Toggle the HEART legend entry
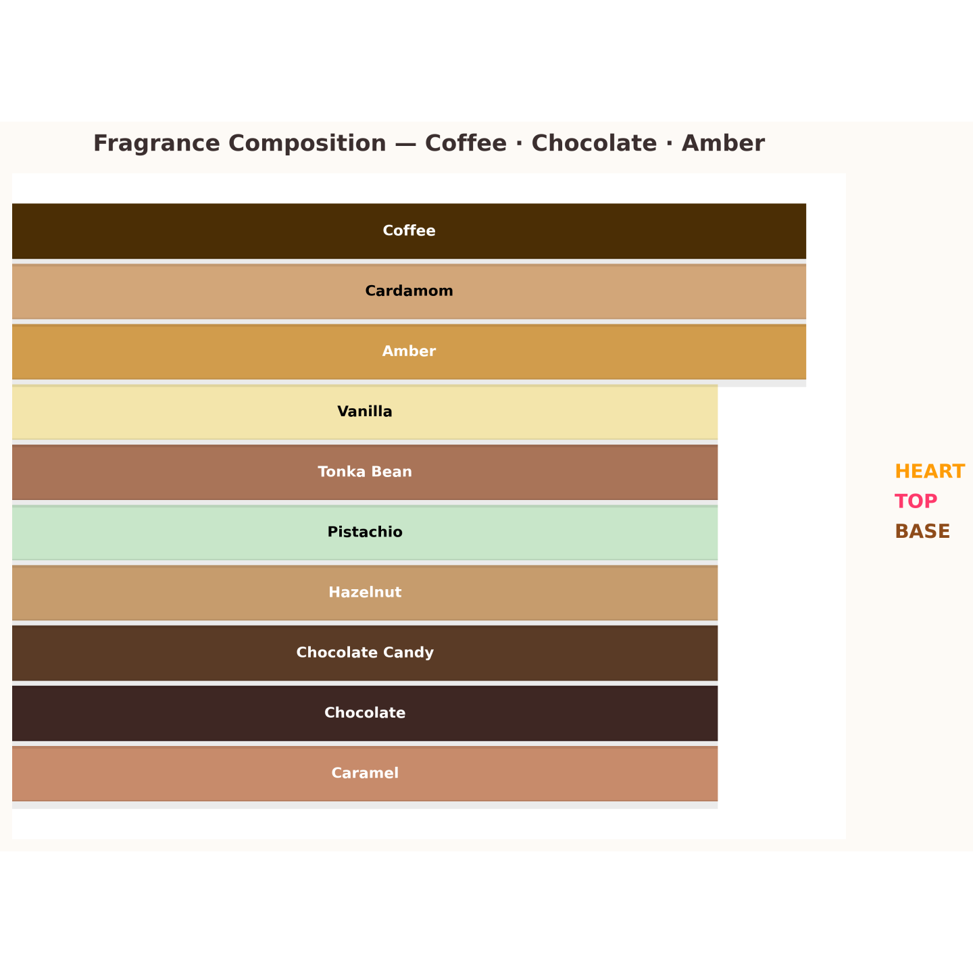Screen dimensions: 973x973 click(929, 472)
